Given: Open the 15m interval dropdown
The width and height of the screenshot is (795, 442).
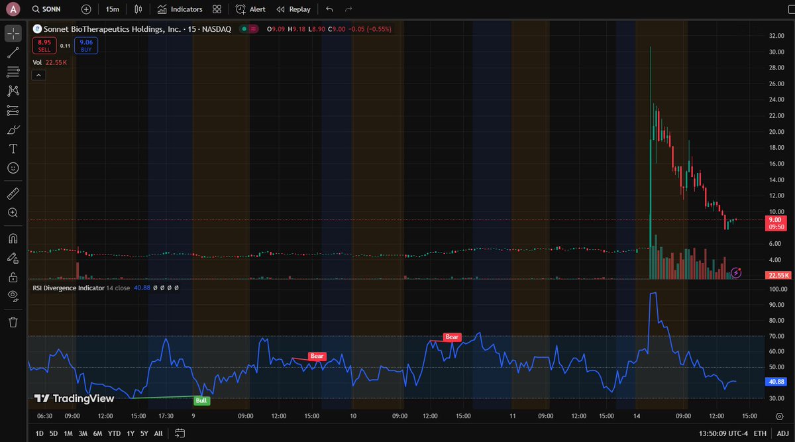Looking at the screenshot, I should pos(113,9).
